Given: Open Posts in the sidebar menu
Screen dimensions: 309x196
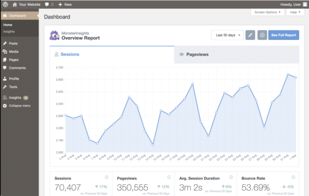Looking at the screenshot, I should [x=13, y=43].
